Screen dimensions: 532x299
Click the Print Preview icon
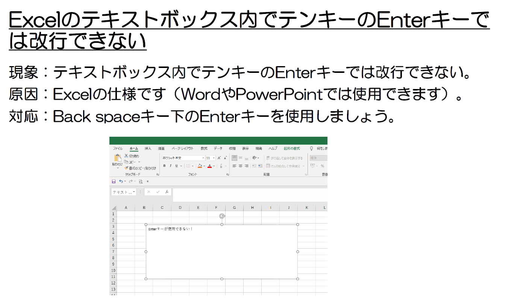coord(141,181)
